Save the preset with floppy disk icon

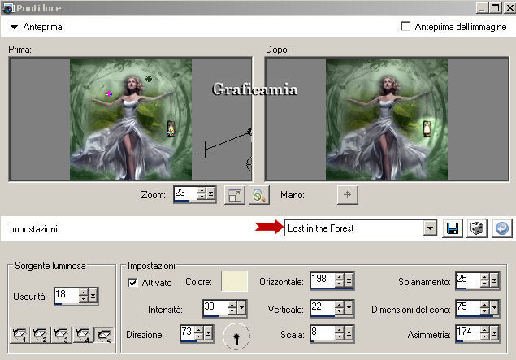pos(453,228)
